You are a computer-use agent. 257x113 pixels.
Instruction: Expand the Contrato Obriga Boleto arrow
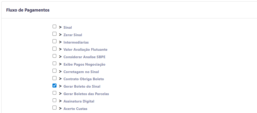[x=60, y=79]
